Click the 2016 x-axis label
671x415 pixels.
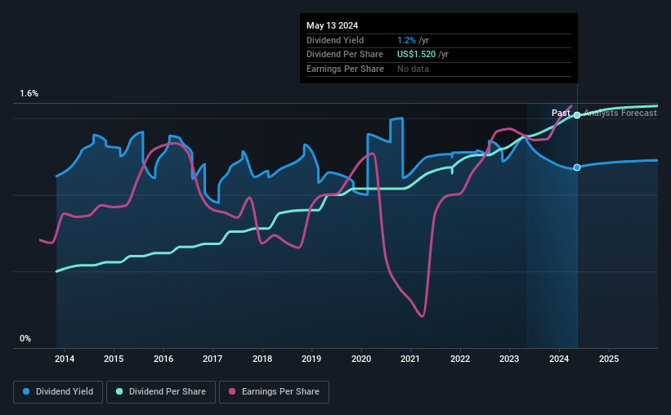click(x=163, y=359)
